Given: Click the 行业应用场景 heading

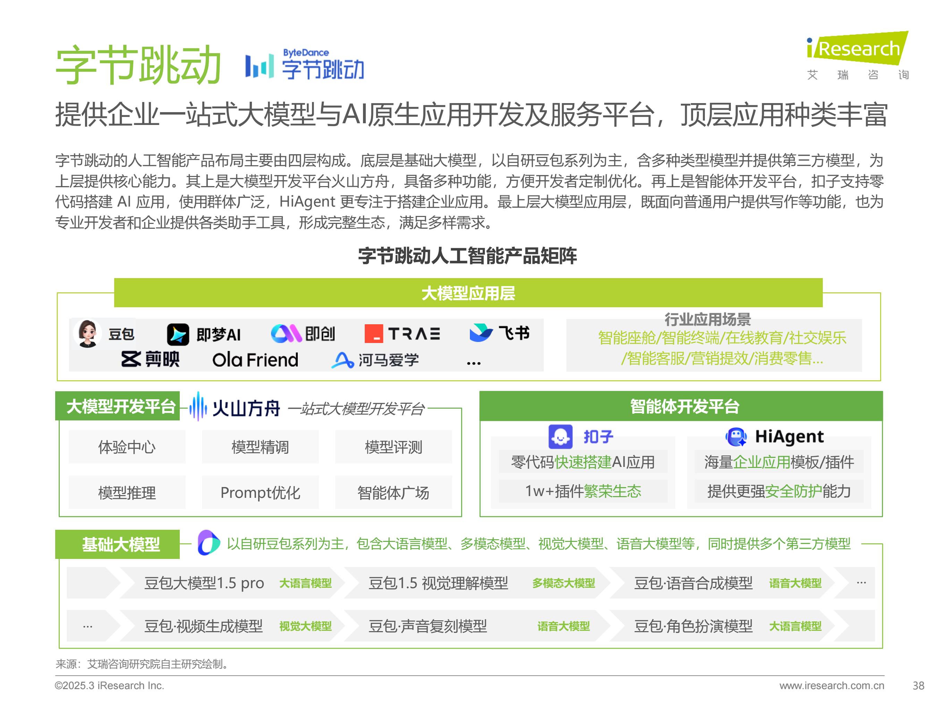Looking at the screenshot, I should [x=707, y=319].
